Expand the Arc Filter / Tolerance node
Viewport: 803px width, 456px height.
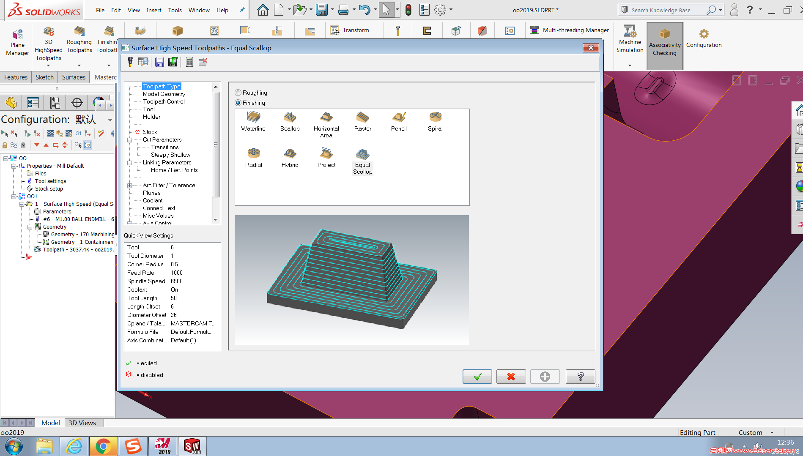(x=130, y=186)
